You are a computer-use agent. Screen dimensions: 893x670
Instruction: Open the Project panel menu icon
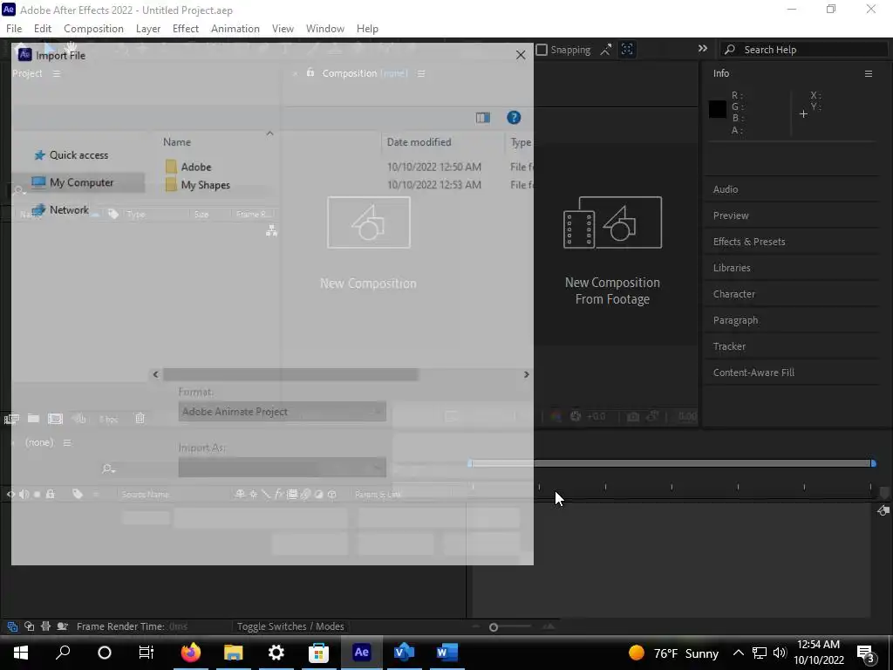click(57, 73)
